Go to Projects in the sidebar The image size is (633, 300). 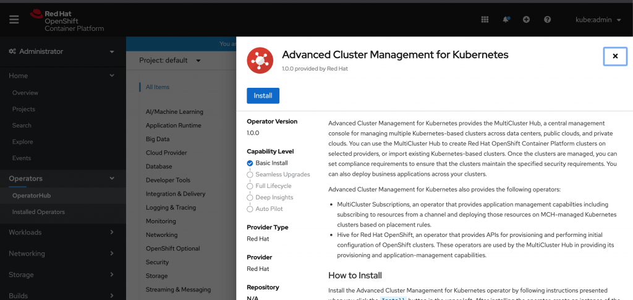click(x=23, y=109)
